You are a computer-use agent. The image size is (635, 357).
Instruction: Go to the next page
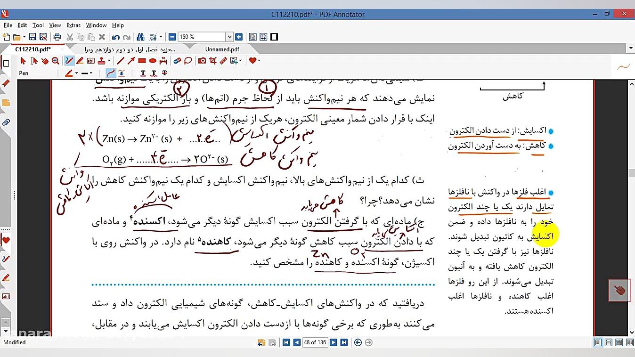click(334, 342)
